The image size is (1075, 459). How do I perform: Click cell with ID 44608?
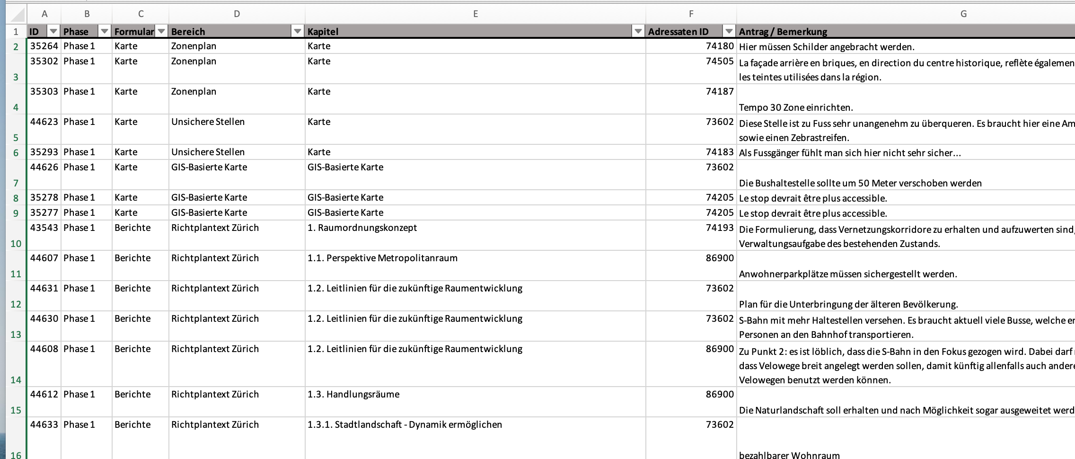pyautogui.click(x=44, y=364)
